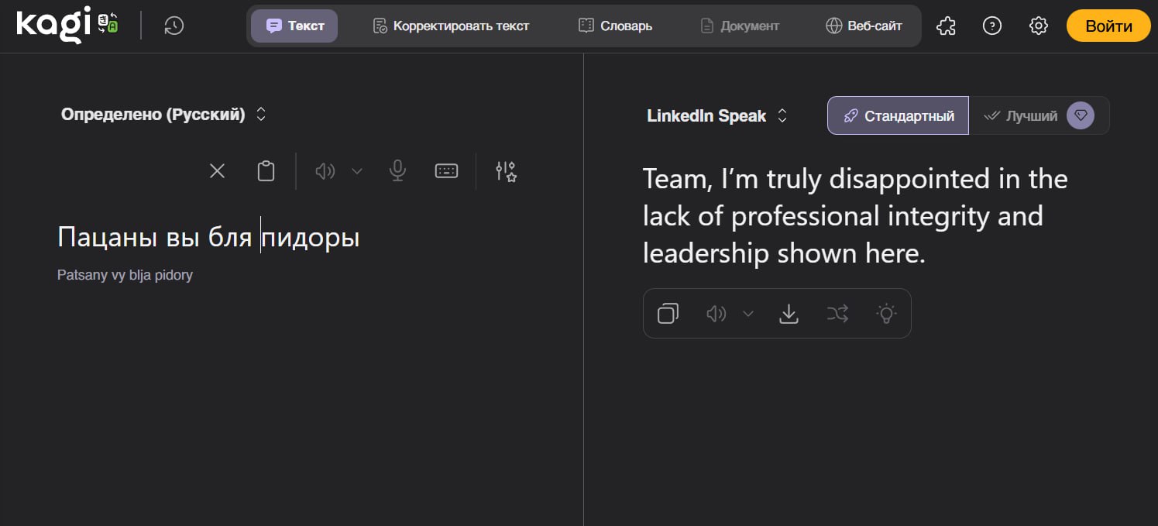Select the Стандартный quality mode
The image size is (1158, 526).
point(898,115)
